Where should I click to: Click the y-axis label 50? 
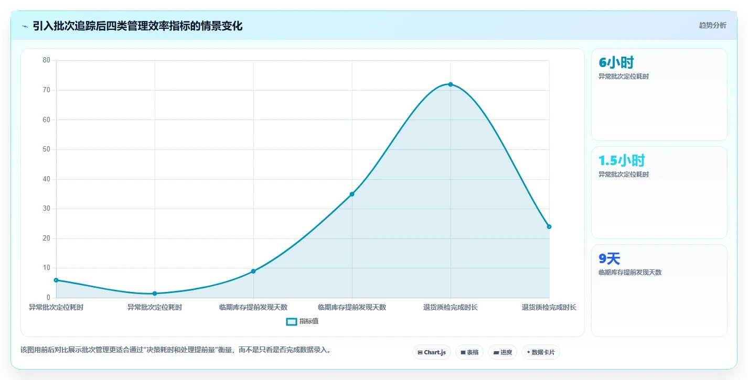click(x=47, y=149)
